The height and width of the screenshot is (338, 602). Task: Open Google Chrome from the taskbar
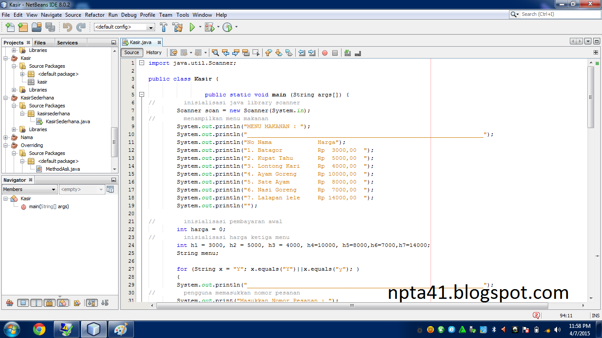point(39,328)
